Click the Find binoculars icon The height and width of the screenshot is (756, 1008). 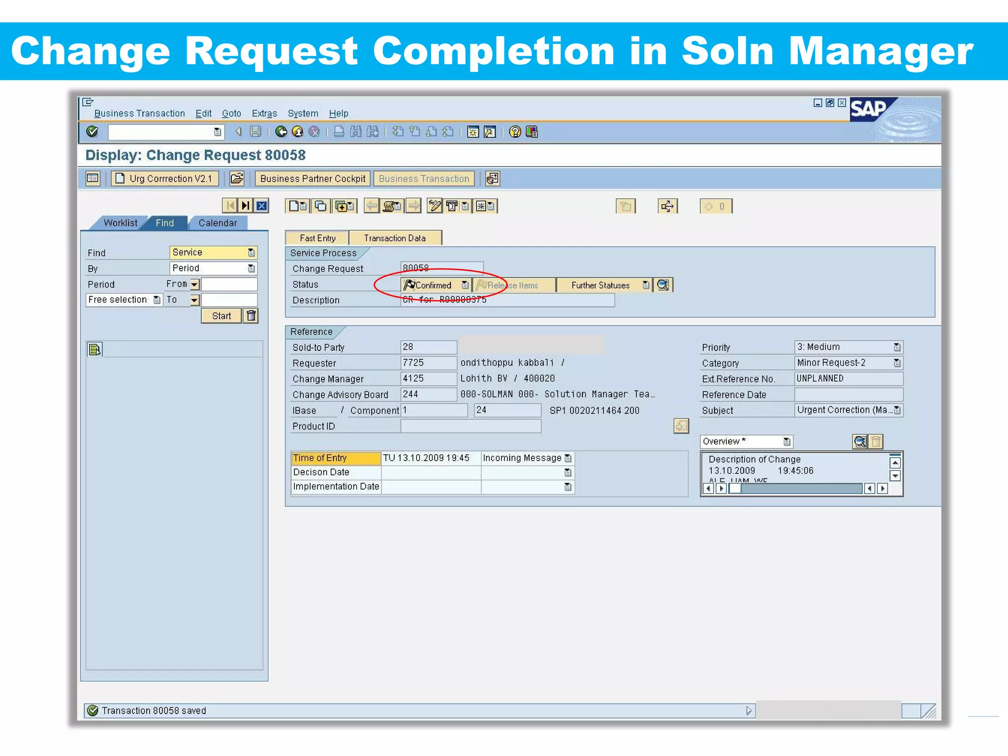click(x=356, y=131)
